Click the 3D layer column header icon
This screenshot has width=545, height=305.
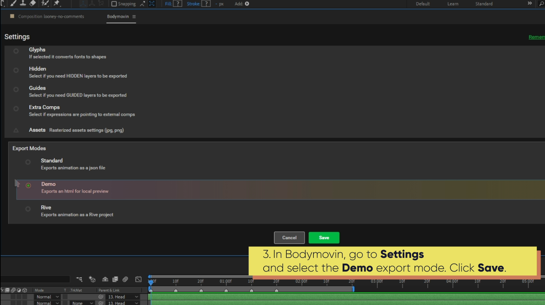pyautogui.click(x=24, y=290)
